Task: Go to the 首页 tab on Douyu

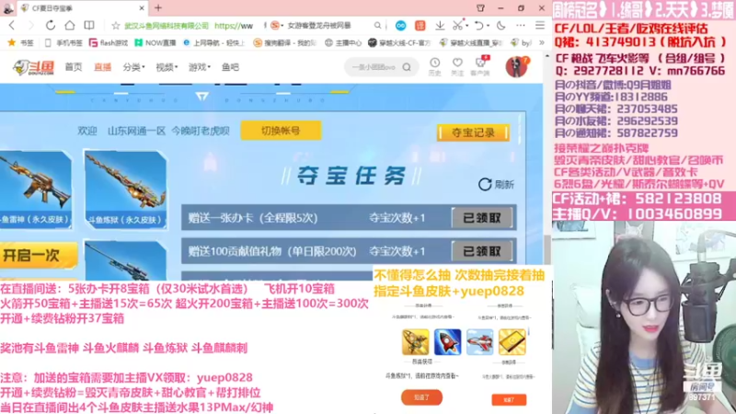Action: pyautogui.click(x=74, y=67)
